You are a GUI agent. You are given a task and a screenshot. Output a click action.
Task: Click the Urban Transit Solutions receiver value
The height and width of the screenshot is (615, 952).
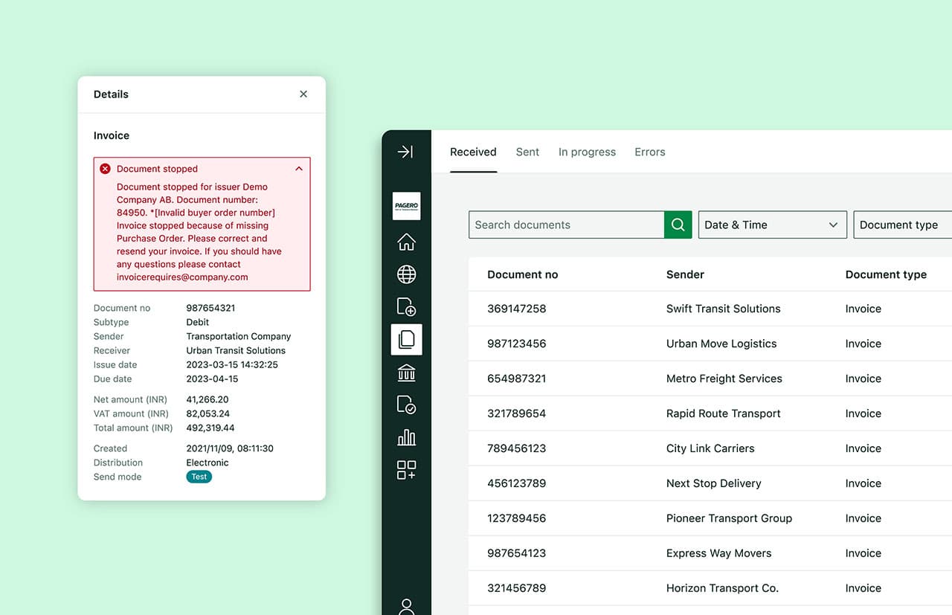[x=236, y=350]
